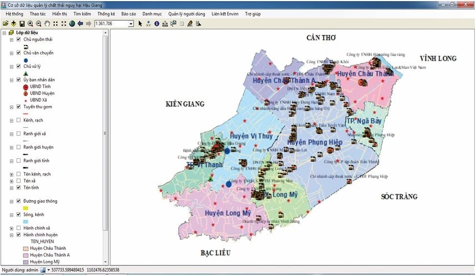Activate the Select Elements pointer tool
This screenshot has height=276, width=476.
[x=140, y=24]
